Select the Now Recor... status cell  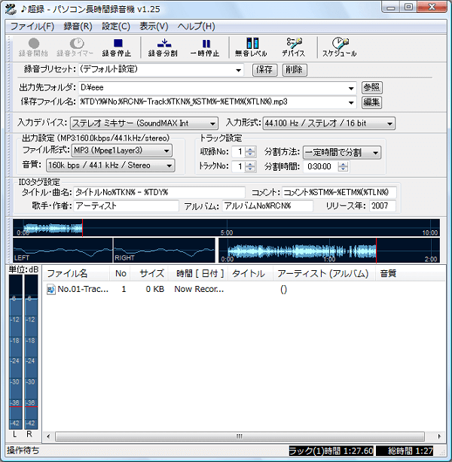199,290
